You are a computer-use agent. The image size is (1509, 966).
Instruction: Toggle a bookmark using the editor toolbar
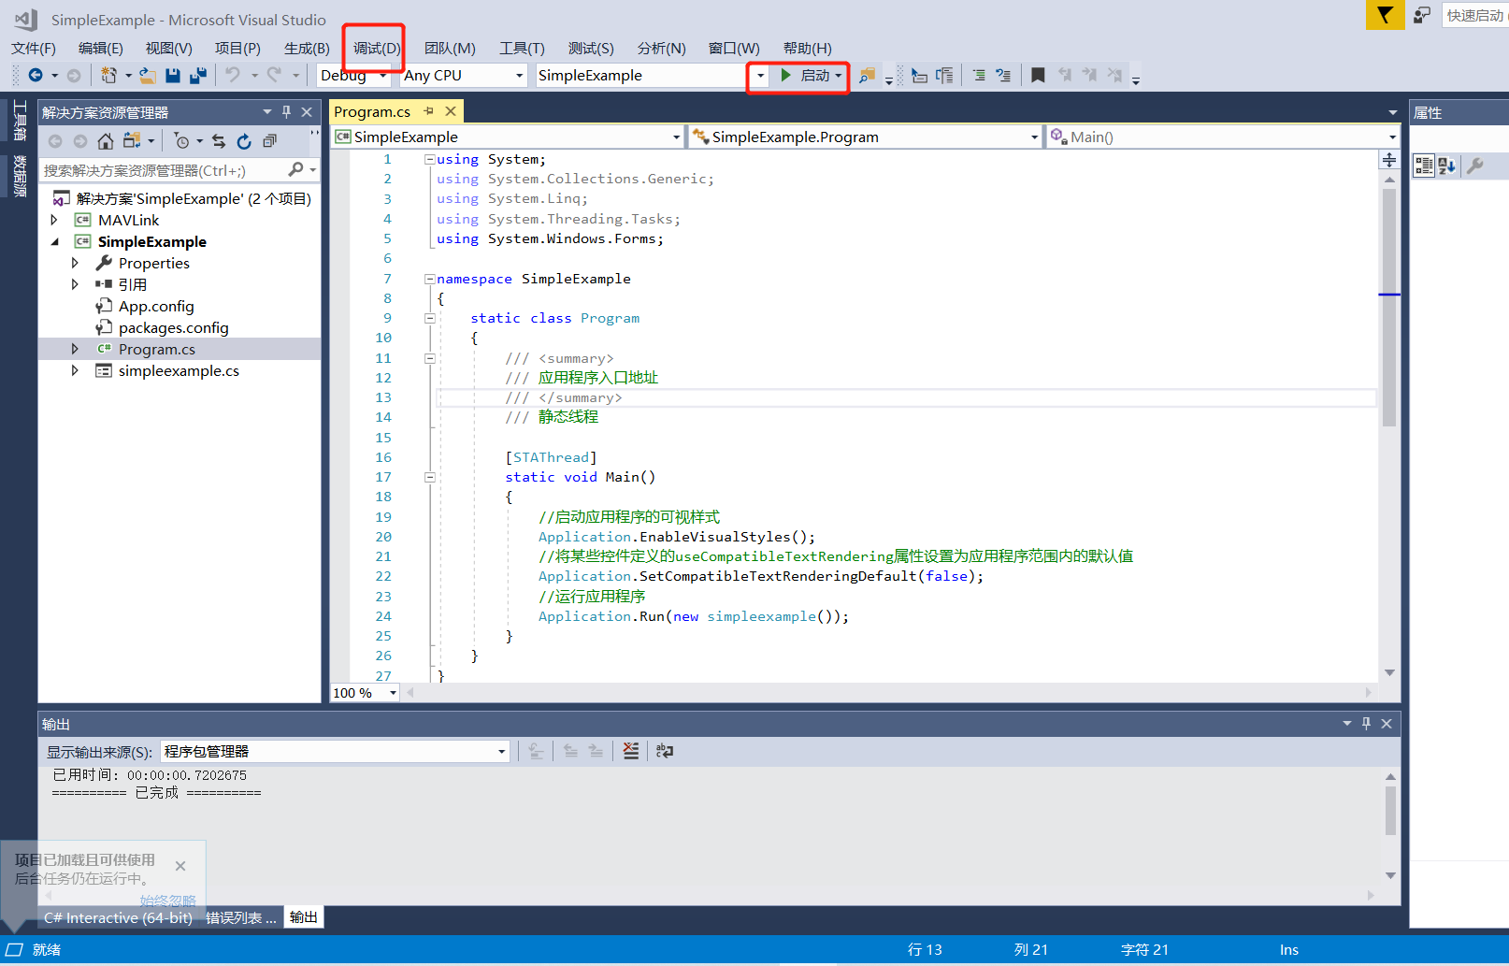[1038, 75]
